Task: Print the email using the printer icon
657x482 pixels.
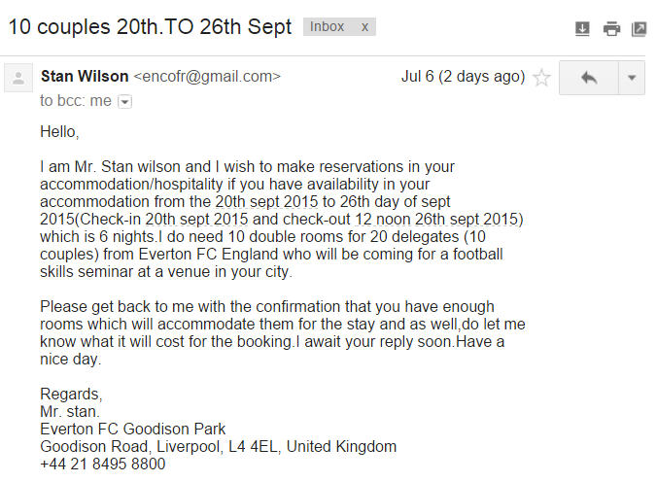Action: pyautogui.click(x=611, y=29)
